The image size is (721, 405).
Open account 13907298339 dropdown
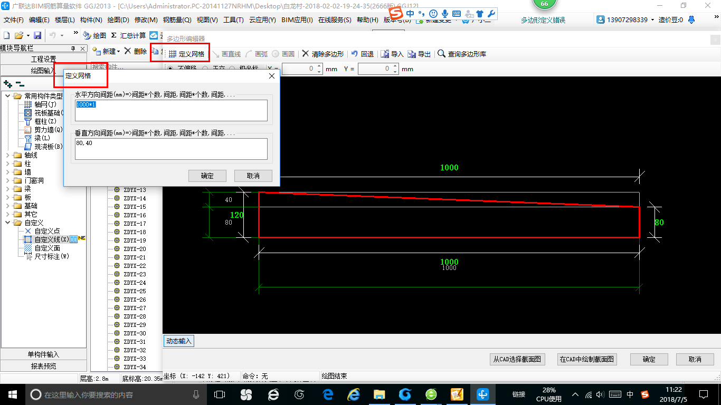pyautogui.click(x=653, y=20)
